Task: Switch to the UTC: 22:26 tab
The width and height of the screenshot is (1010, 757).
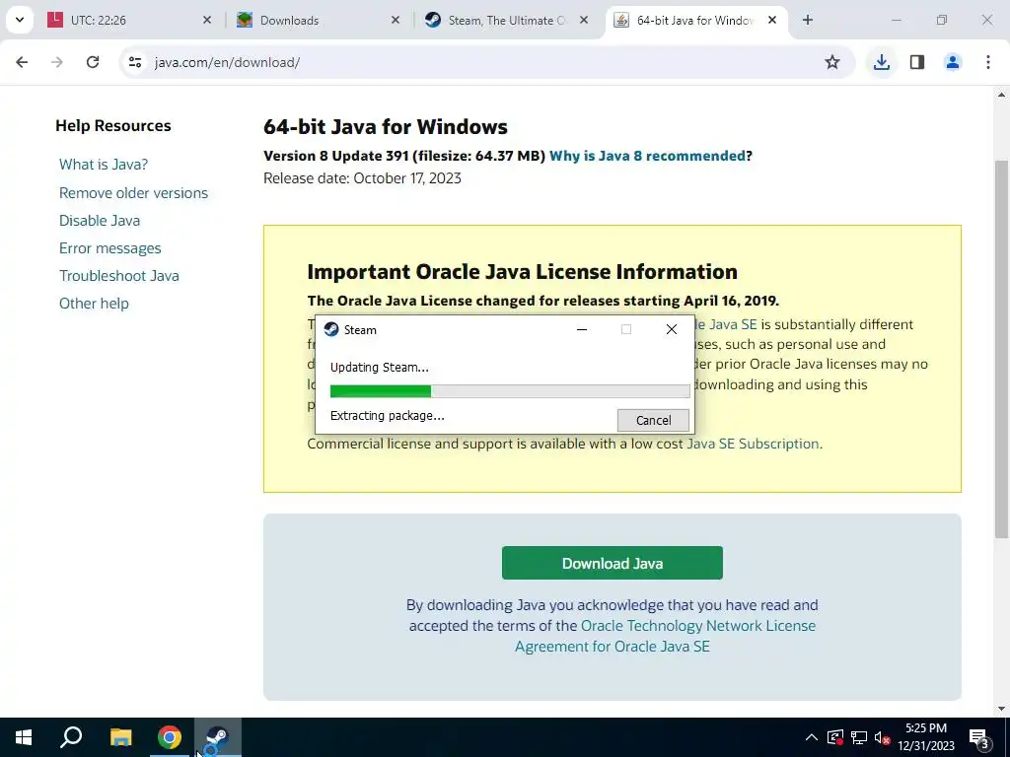Action: (131, 20)
